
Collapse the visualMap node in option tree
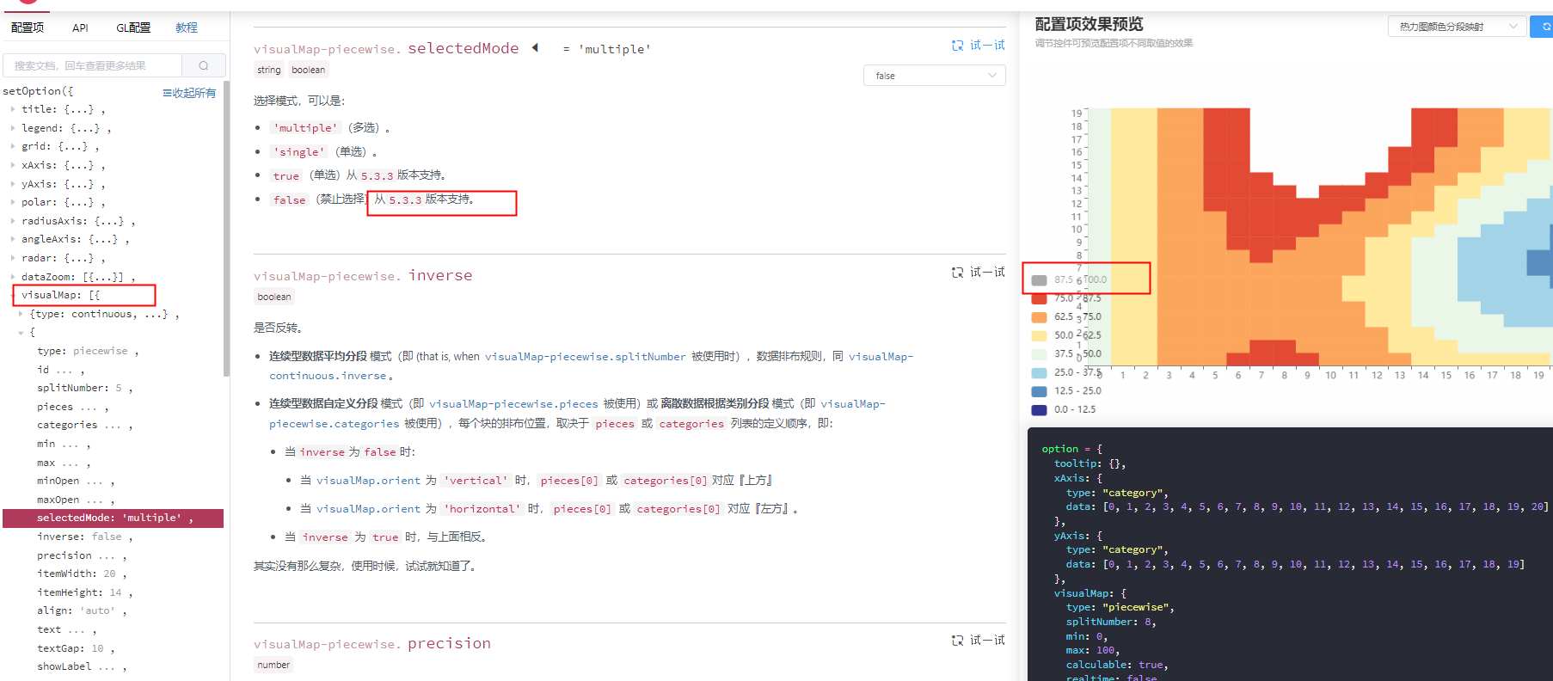point(13,296)
